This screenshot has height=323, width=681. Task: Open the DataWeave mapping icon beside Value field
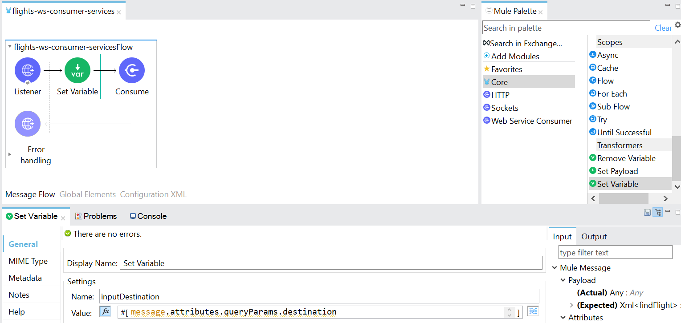pos(533,311)
